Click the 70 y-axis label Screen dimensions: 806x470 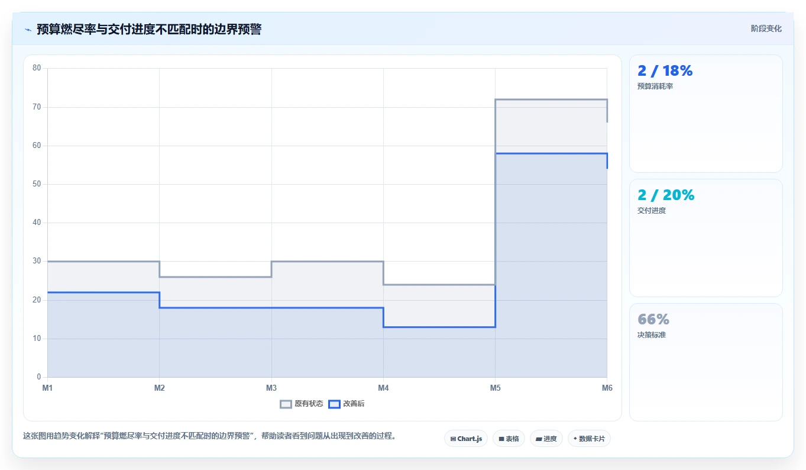coord(37,107)
